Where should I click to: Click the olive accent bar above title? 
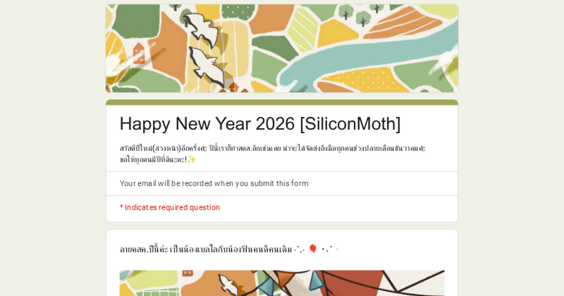tap(282, 102)
